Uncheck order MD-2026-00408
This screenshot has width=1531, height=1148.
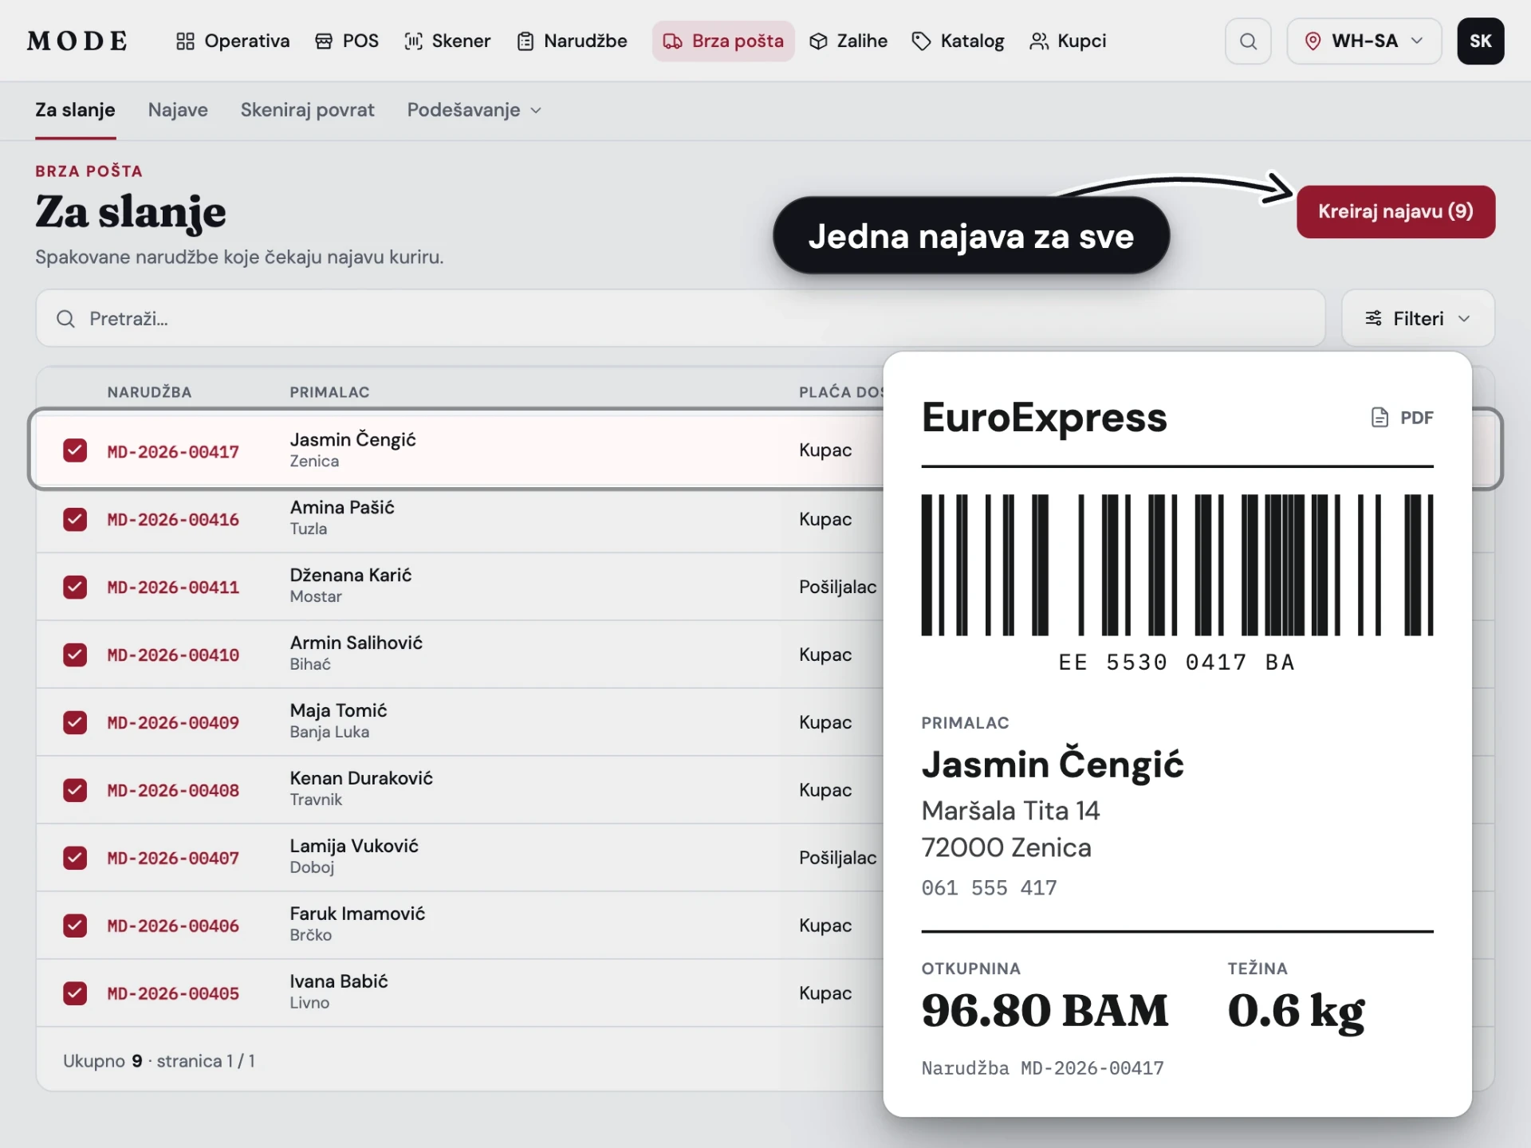click(75, 790)
